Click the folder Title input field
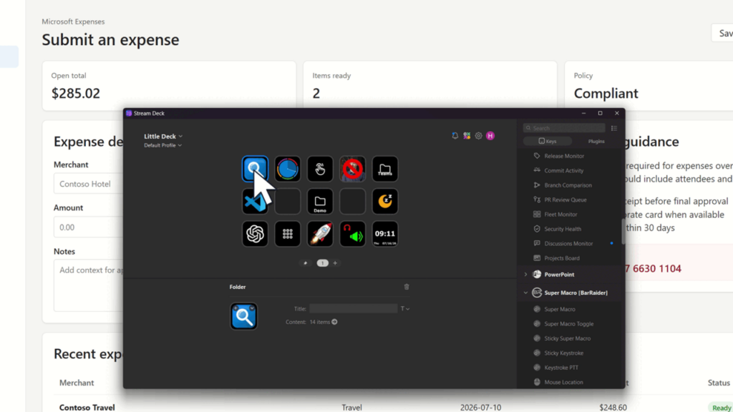Viewport: 733px width, 412px height. (x=354, y=308)
